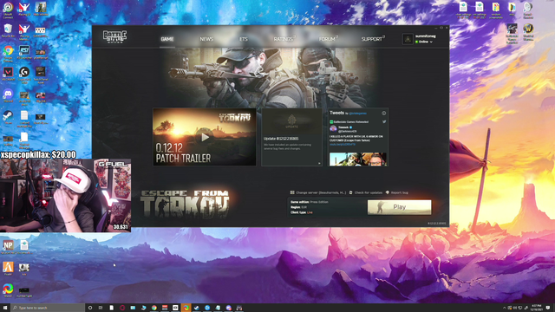Show hidden system tray icons
The width and height of the screenshot is (555, 312).
(505, 308)
